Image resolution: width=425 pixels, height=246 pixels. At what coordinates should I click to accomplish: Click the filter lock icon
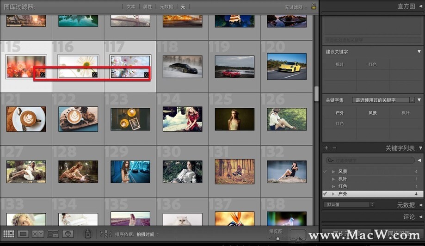(x=314, y=7)
